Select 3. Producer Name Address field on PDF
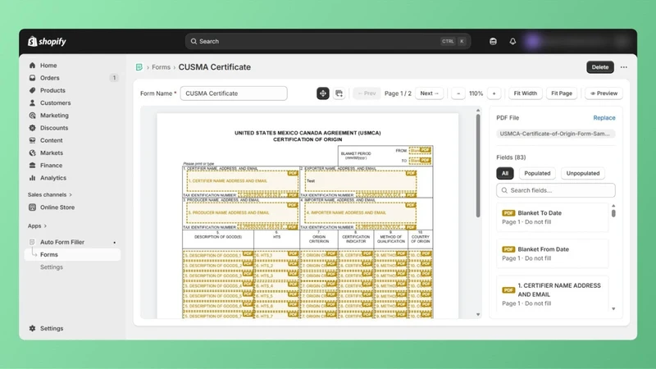The height and width of the screenshot is (369, 656). [x=242, y=213]
